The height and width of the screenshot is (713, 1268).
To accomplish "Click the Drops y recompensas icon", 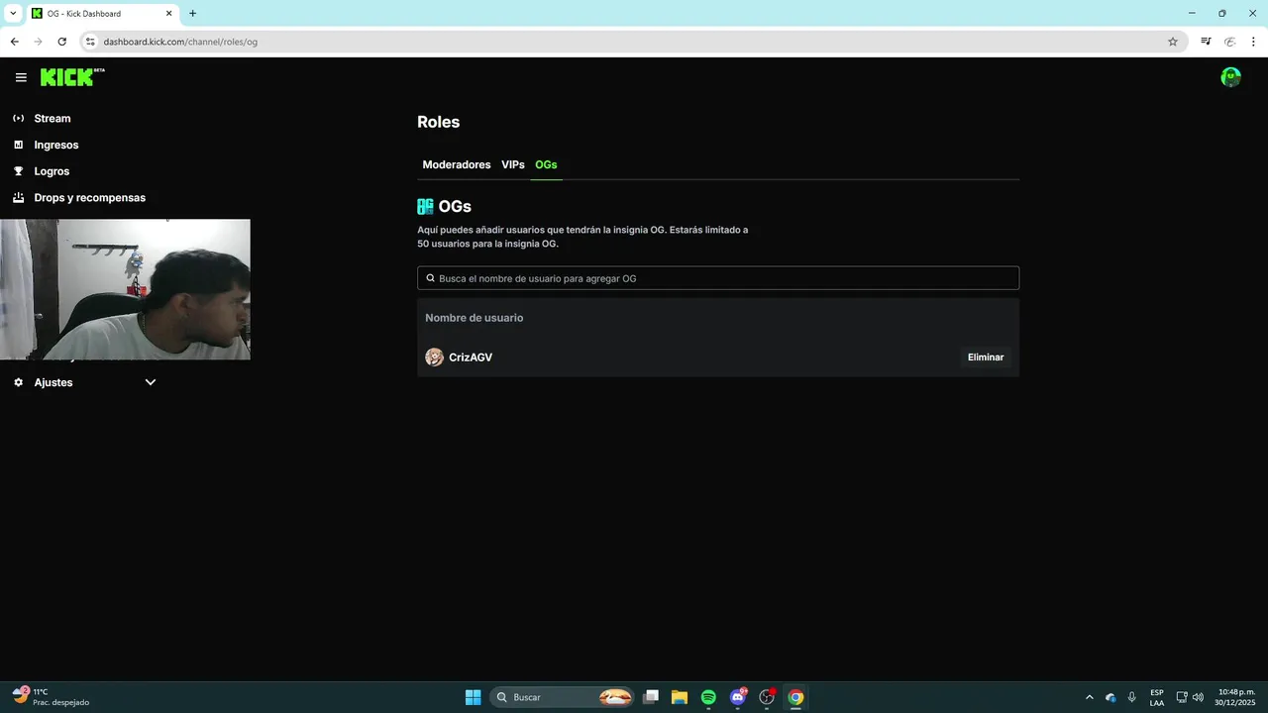I will (18, 197).
